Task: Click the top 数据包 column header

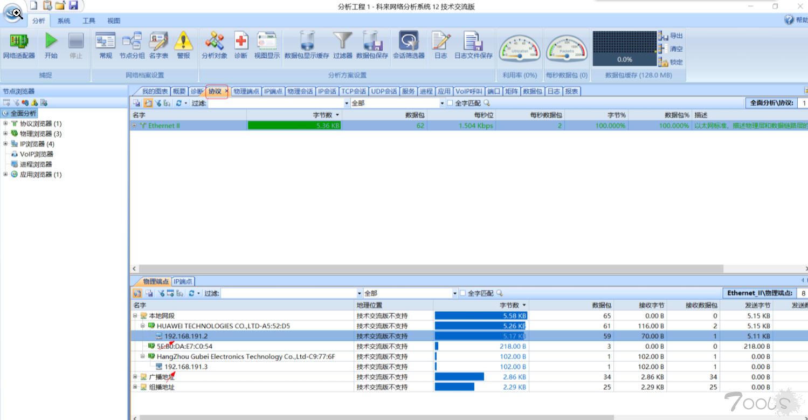Action: [x=385, y=115]
